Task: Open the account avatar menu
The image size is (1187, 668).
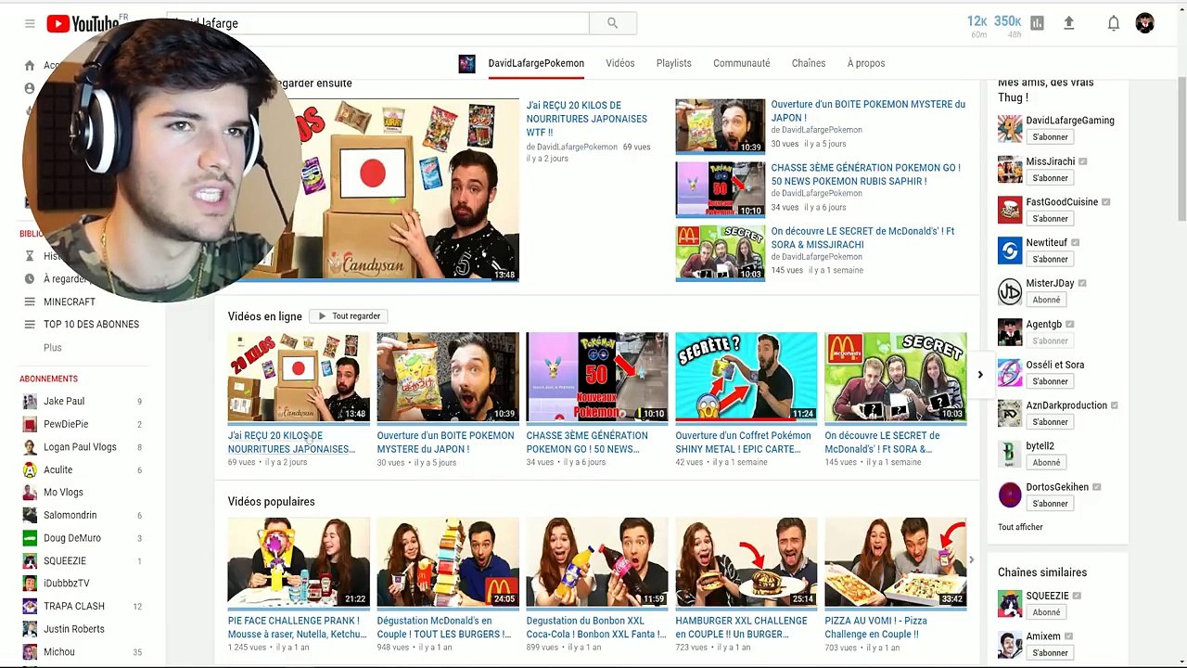Action: pyautogui.click(x=1145, y=23)
